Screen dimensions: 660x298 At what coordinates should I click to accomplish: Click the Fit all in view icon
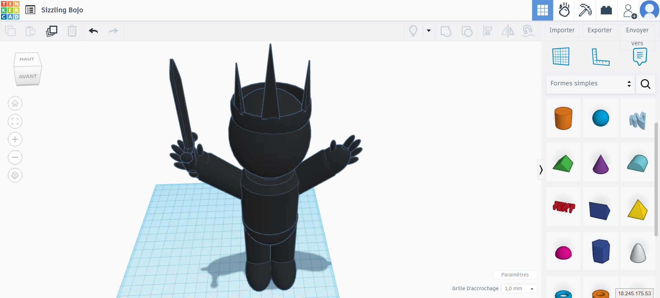pyautogui.click(x=15, y=121)
